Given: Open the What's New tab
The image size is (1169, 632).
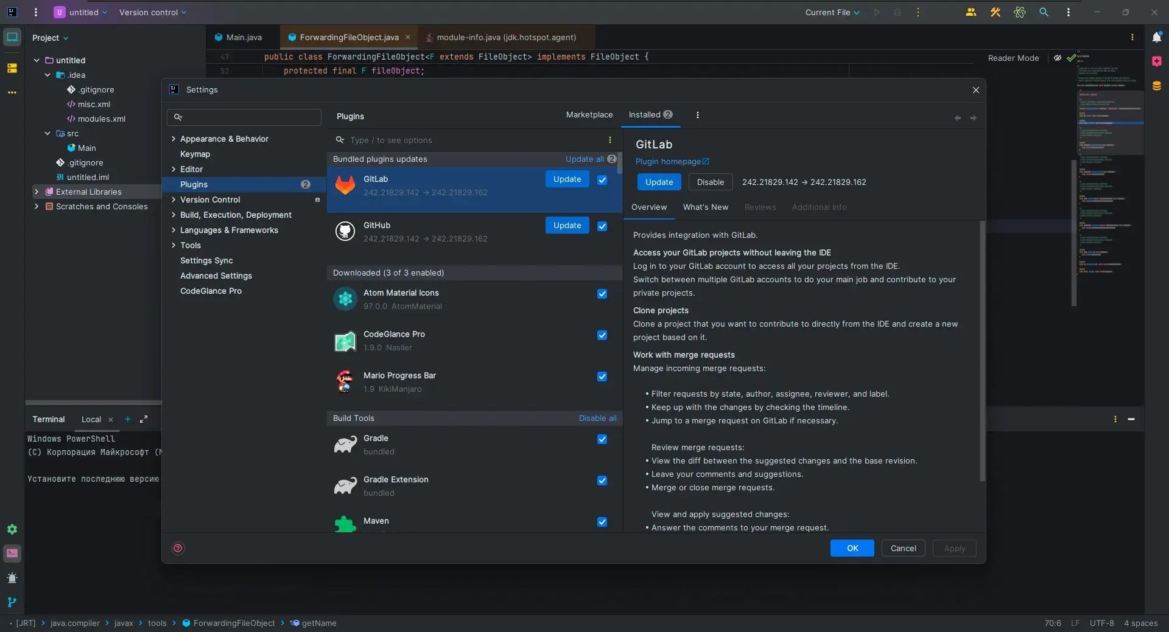Looking at the screenshot, I should click(x=705, y=207).
